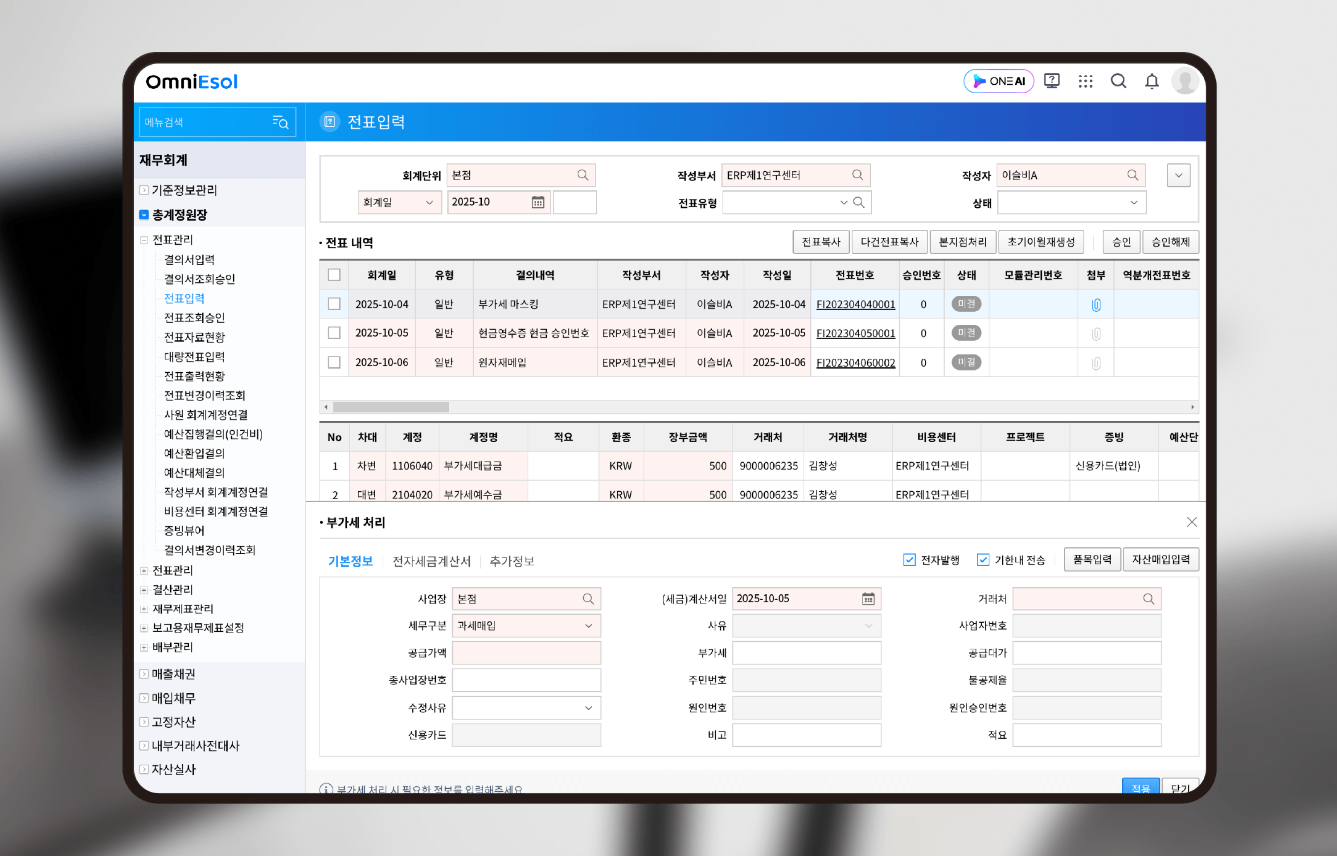This screenshot has width=1337, height=856.
Task: Click the header search magnifier icon
Action: pos(1118,81)
